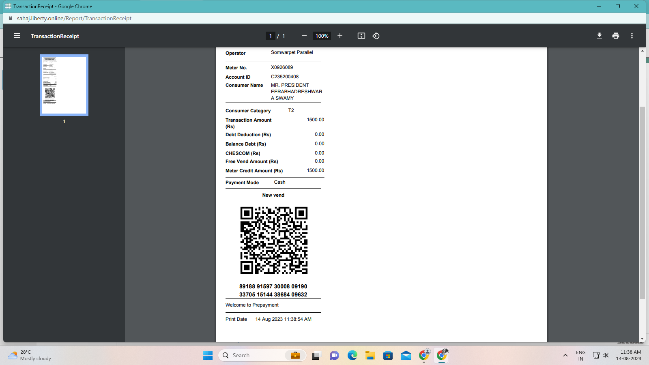Open the clock showing 11:38 AM
Image resolution: width=649 pixels, height=365 pixels.
[x=629, y=355]
